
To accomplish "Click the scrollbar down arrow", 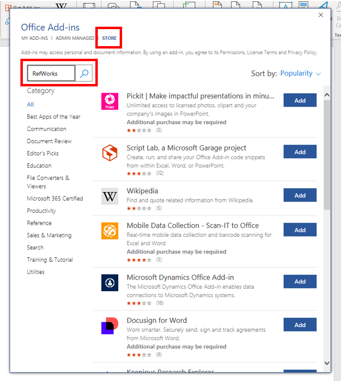I will (326, 363).
